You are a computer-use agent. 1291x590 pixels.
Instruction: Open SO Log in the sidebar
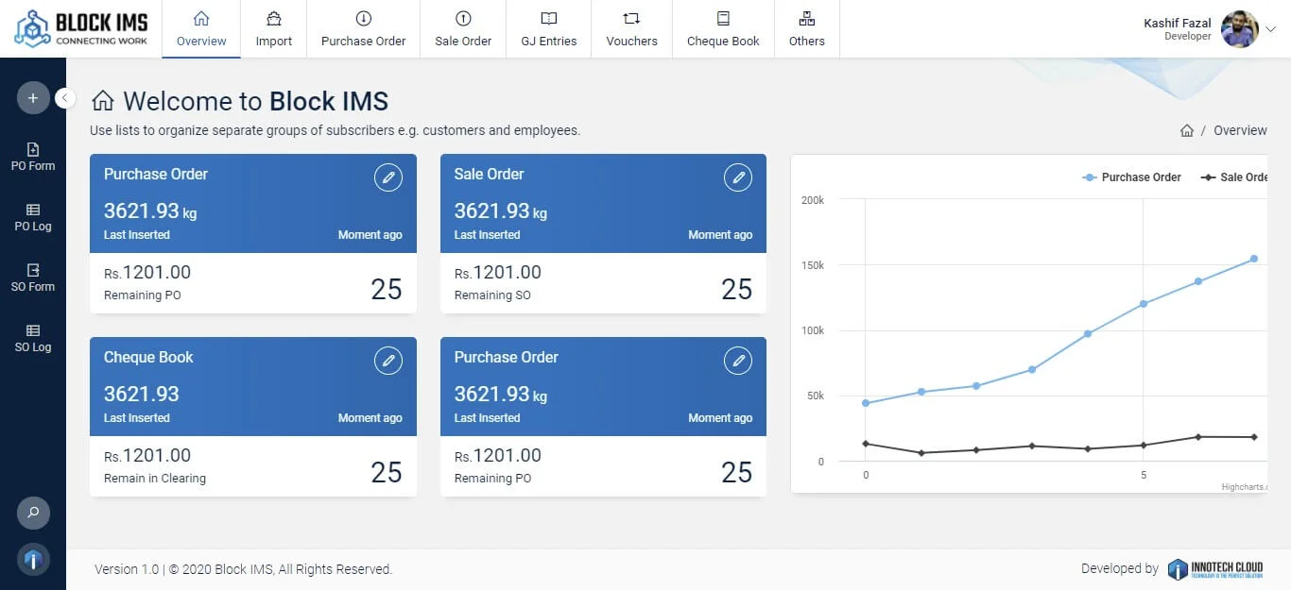tap(33, 338)
